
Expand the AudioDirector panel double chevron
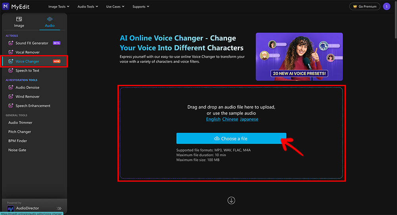[x=59, y=208]
